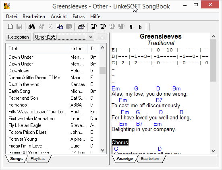The image size is (222, 170).
Task: Click the Traditional subtitle text
Action: click(161, 43)
